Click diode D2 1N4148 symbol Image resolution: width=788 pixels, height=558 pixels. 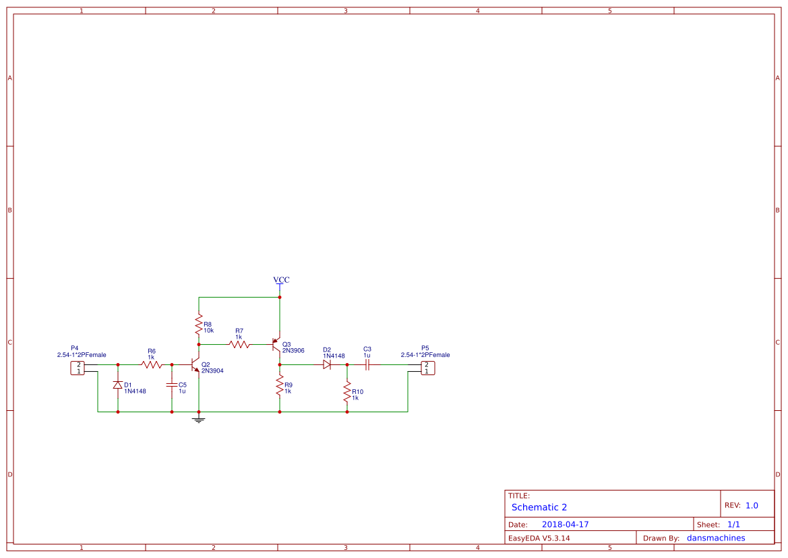click(x=326, y=364)
